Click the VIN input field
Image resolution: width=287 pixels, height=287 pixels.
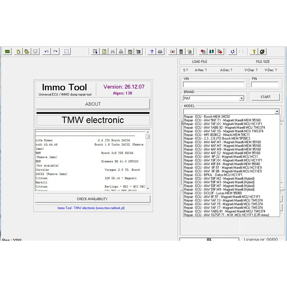coord(213,85)
